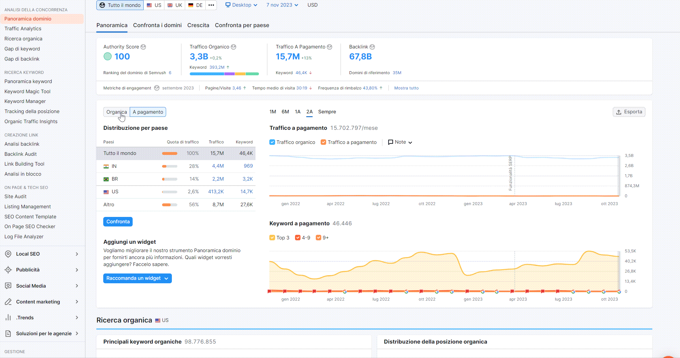680x358 pixels.
Task: Switch to the Confronta i domini tab
Action: tap(157, 25)
